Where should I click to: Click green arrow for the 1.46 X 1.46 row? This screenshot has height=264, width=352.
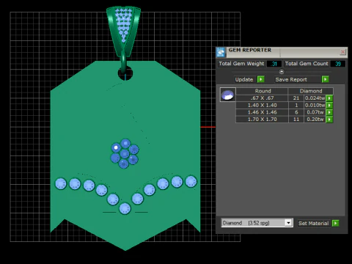329,112
